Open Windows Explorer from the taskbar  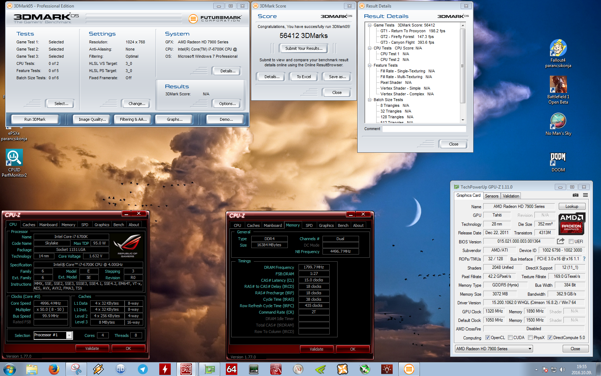[32, 369]
